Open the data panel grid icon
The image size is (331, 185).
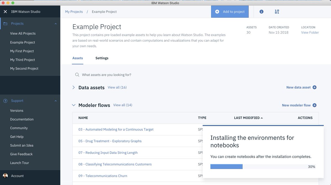pyautogui.click(x=277, y=12)
